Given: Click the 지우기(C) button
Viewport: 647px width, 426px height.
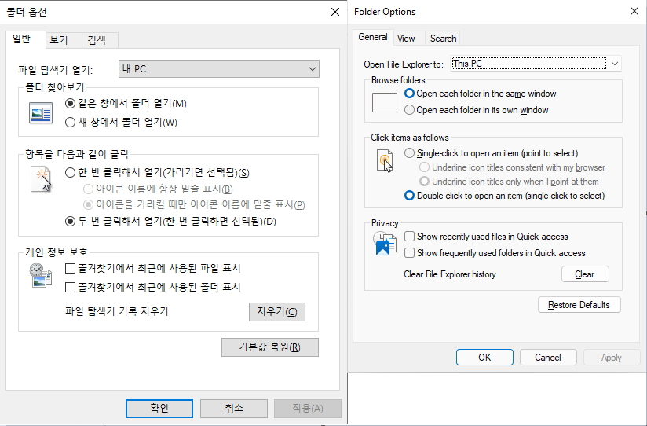Looking at the screenshot, I should [277, 312].
